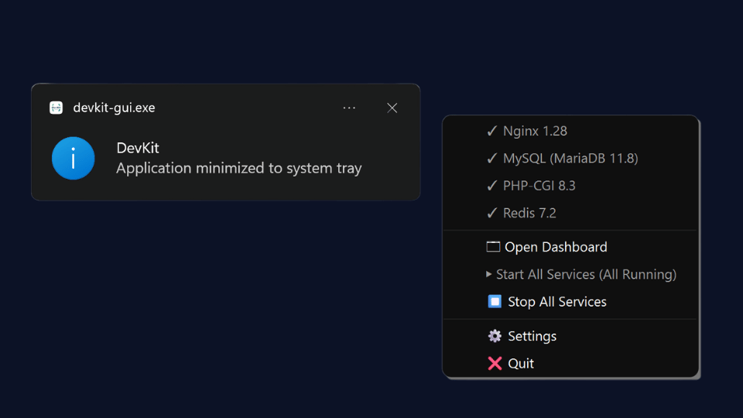743x418 pixels.
Task: Click the devkit-gui.exe app icon in notification
Action: [56, 108]
